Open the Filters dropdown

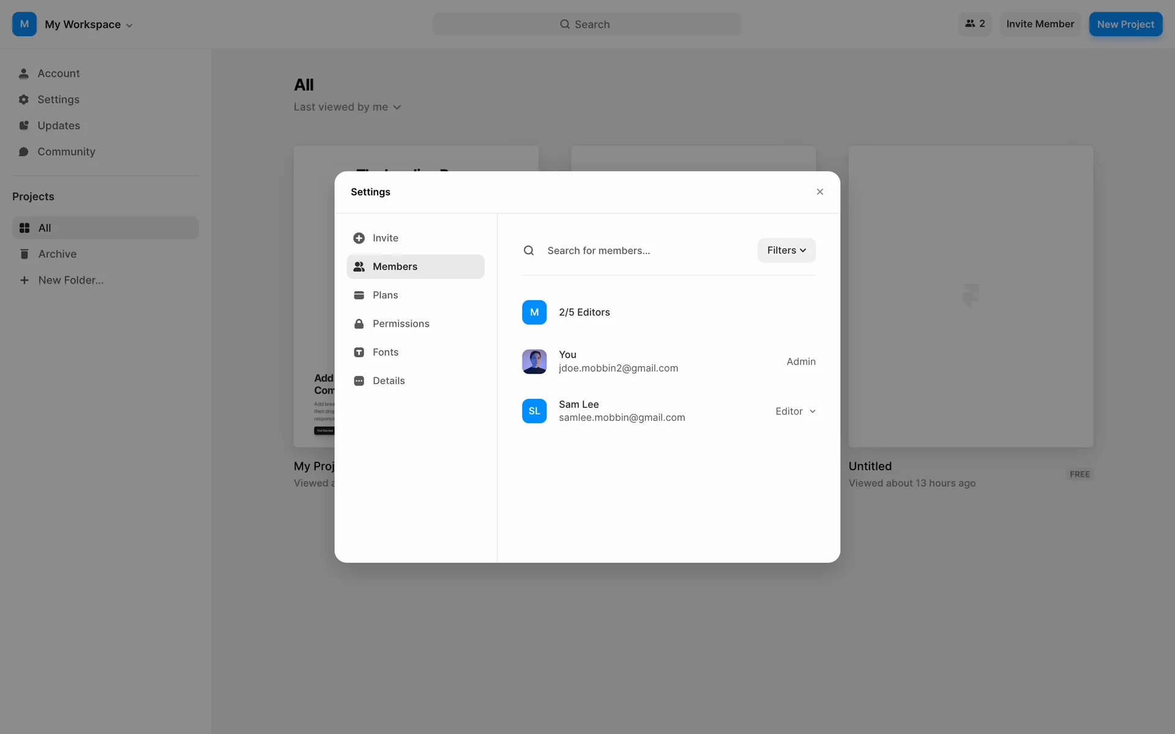point(786,250)
